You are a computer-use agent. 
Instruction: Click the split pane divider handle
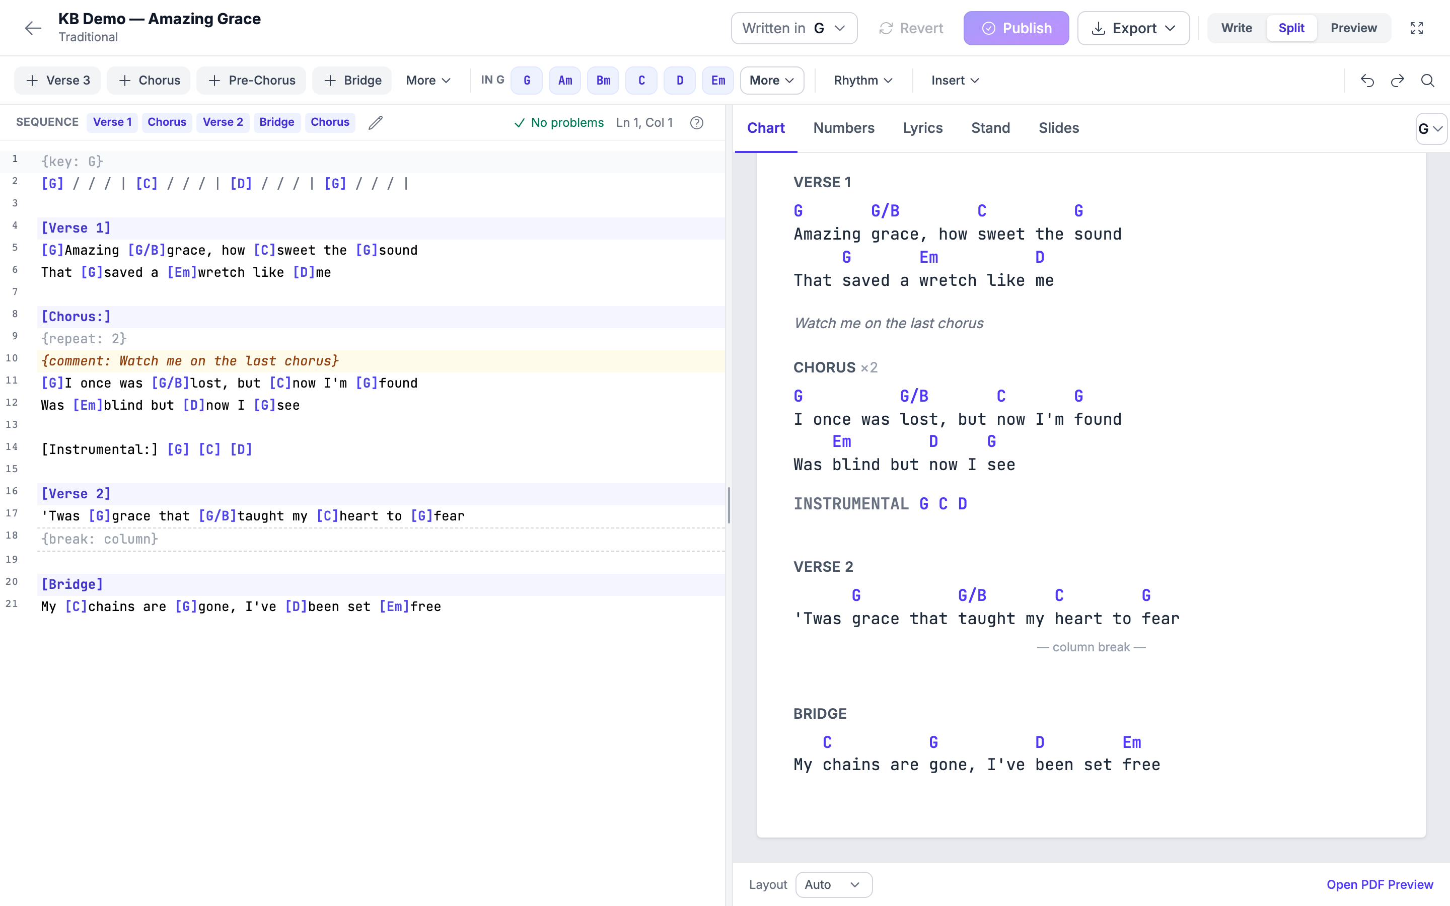[729, 505]
